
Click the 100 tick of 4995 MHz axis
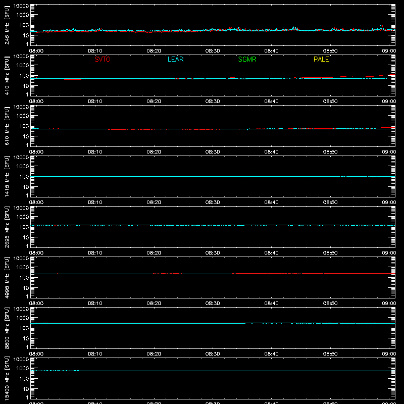pos(24,278)
